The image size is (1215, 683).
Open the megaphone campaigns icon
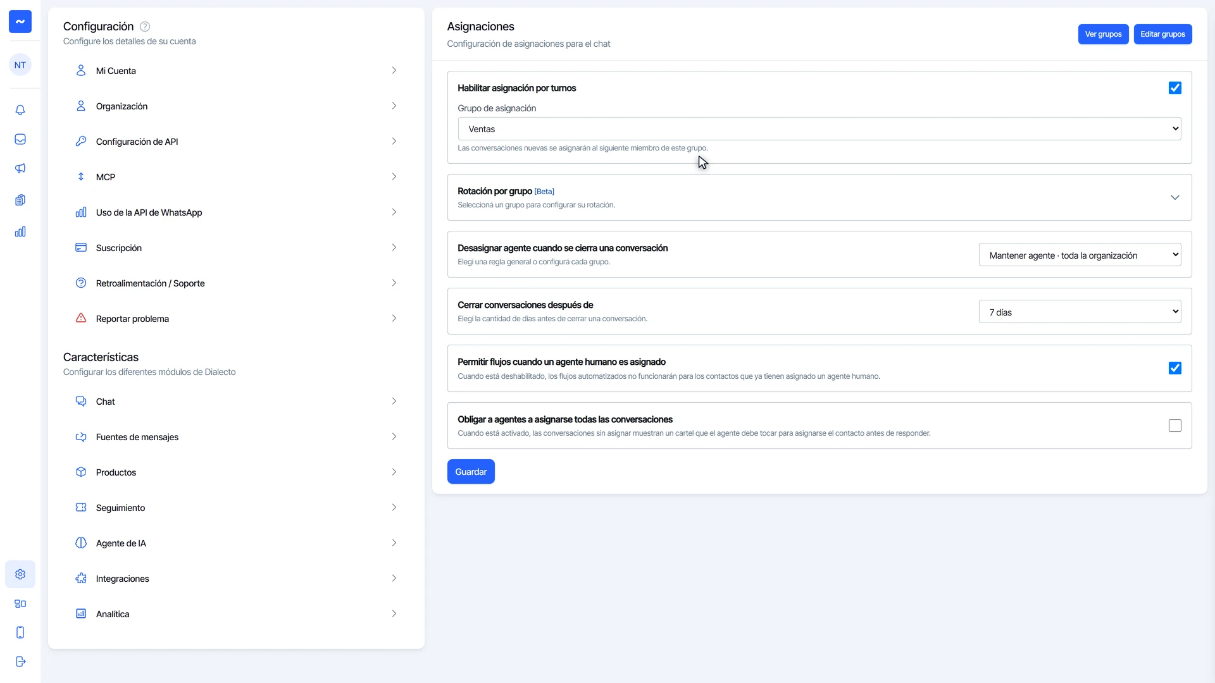click(x=20, y=168)
